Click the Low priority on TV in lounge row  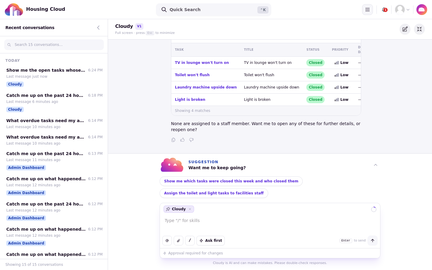pos(341,63)
